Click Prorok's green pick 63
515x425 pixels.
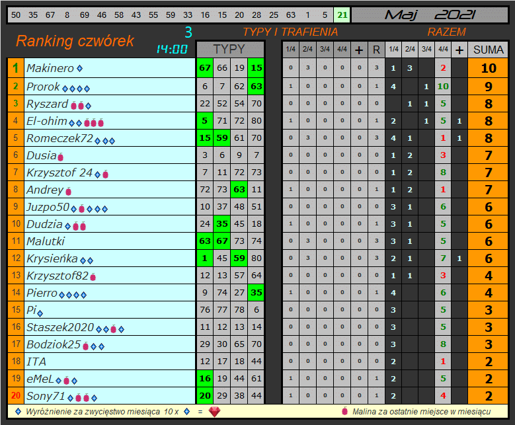click(257, 87)
